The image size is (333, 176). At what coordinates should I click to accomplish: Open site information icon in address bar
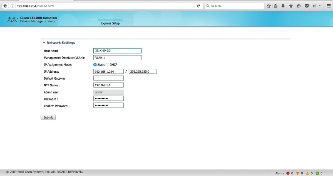coord(12,6)
